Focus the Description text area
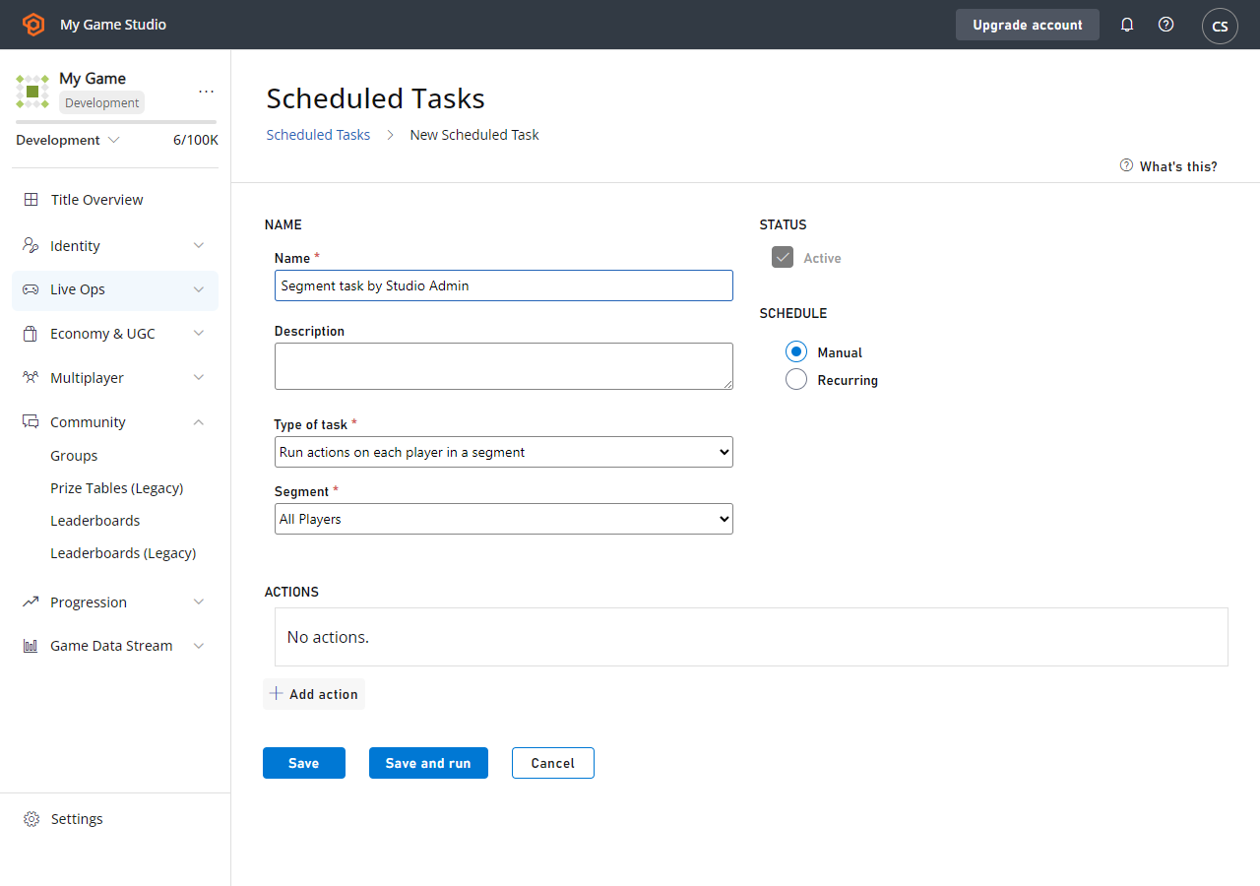Image resolution: width=1260 pixels, height=886 pixels. coord(504,366)
